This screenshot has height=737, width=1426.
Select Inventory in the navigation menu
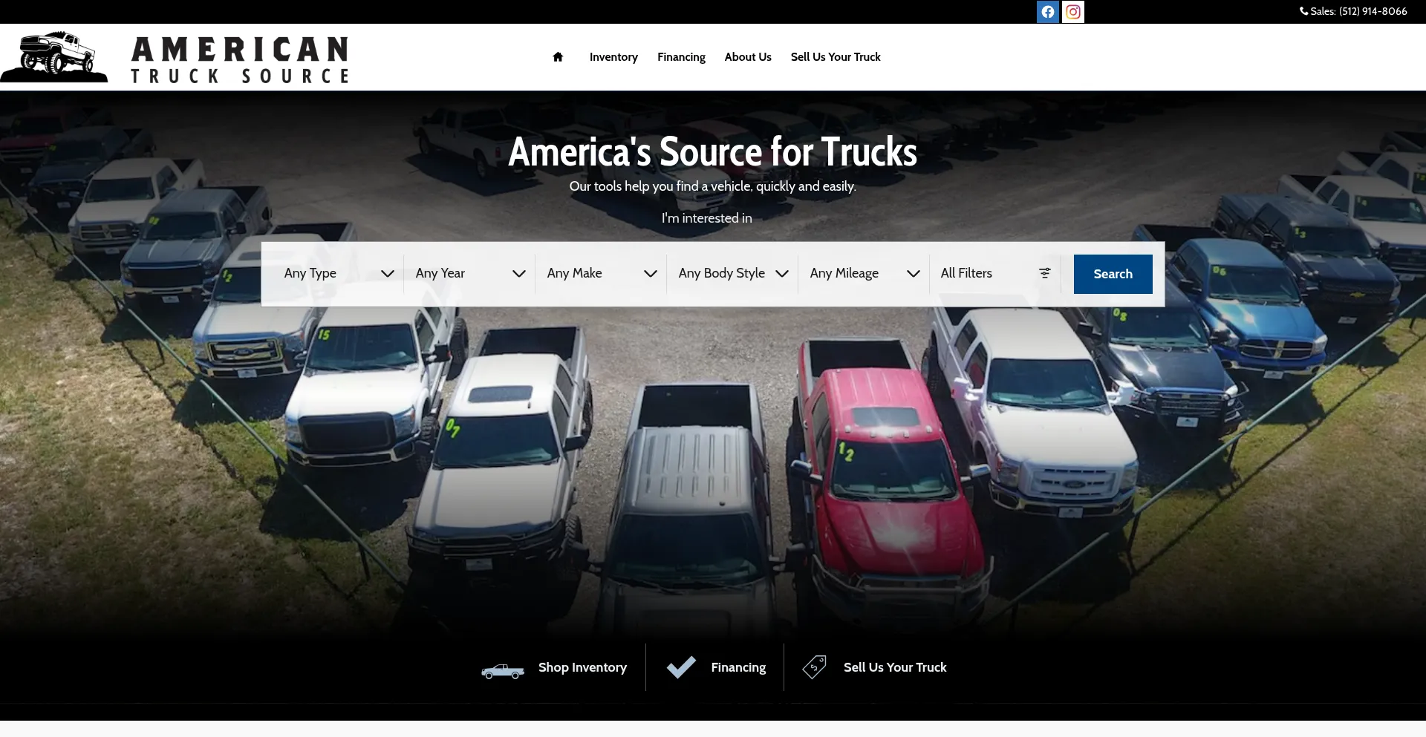point(613,57)
